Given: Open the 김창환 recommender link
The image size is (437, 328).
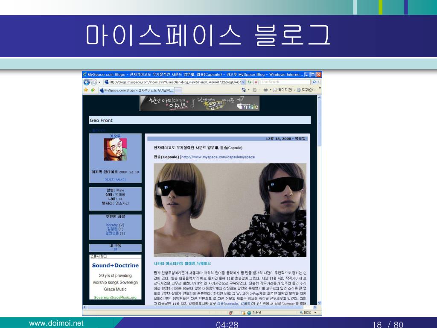Looking at the screenshot, I should [x=113, y=229].
